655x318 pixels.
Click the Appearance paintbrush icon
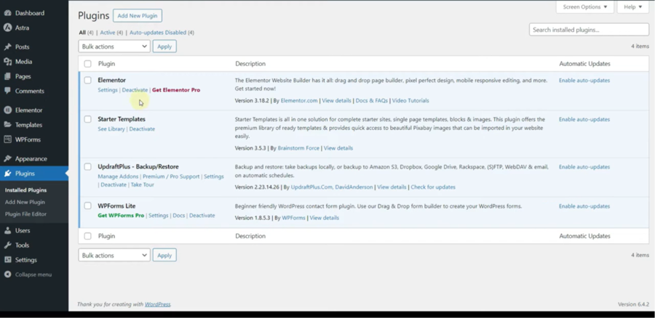(x=7, y=158)
